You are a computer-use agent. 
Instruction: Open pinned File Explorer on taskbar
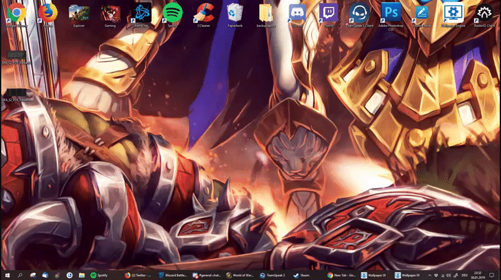coord(81,275)
